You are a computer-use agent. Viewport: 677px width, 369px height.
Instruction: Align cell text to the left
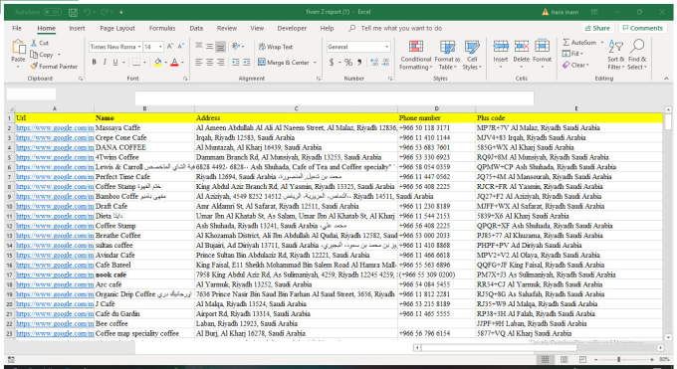coord(198,62)
